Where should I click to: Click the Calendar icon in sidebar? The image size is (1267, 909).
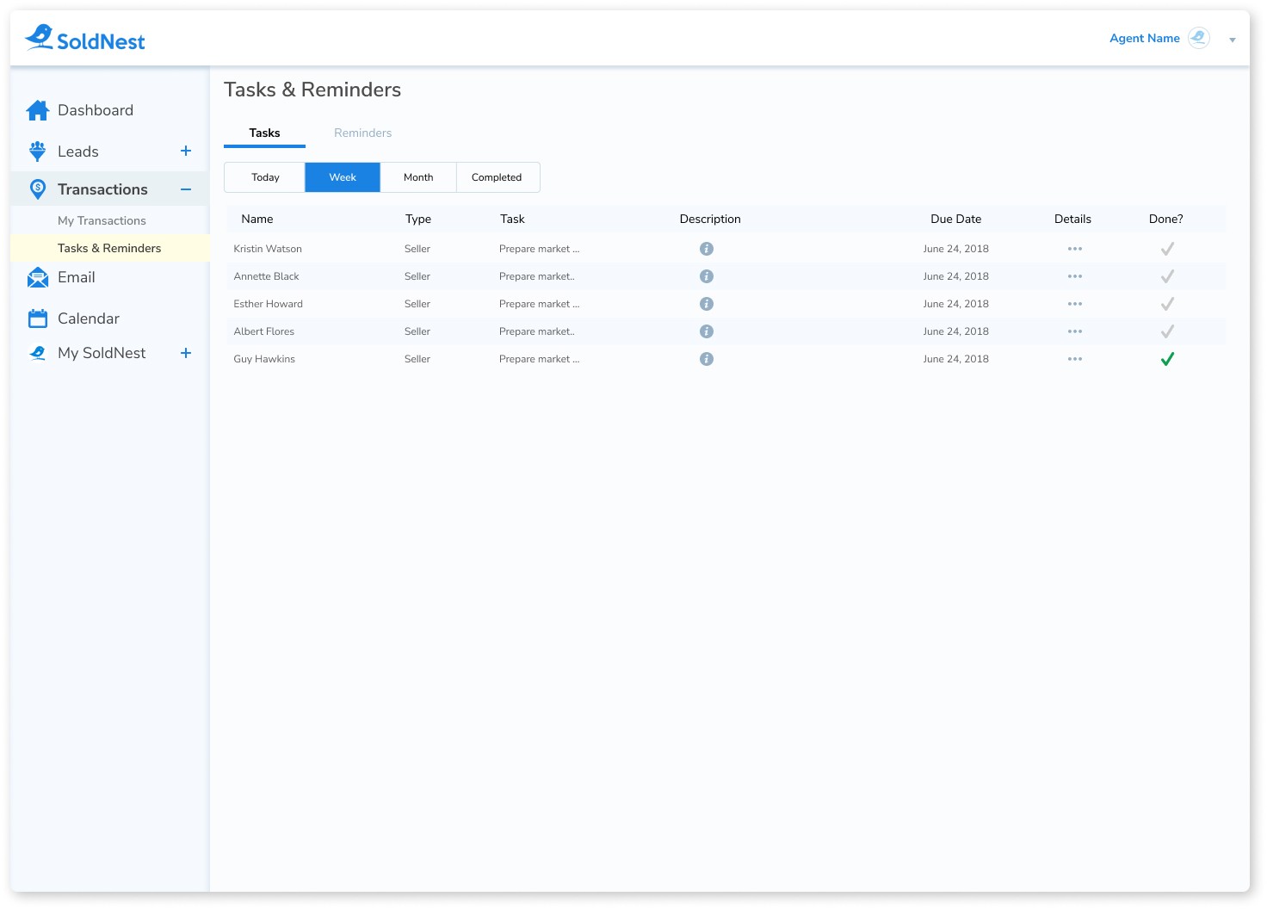(x=38, y=318)
